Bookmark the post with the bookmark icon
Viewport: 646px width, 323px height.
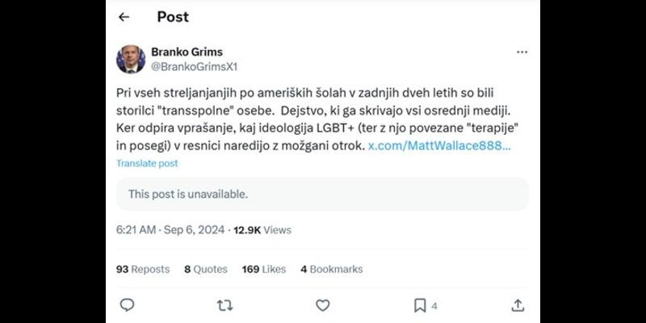(x=420, y=305)
